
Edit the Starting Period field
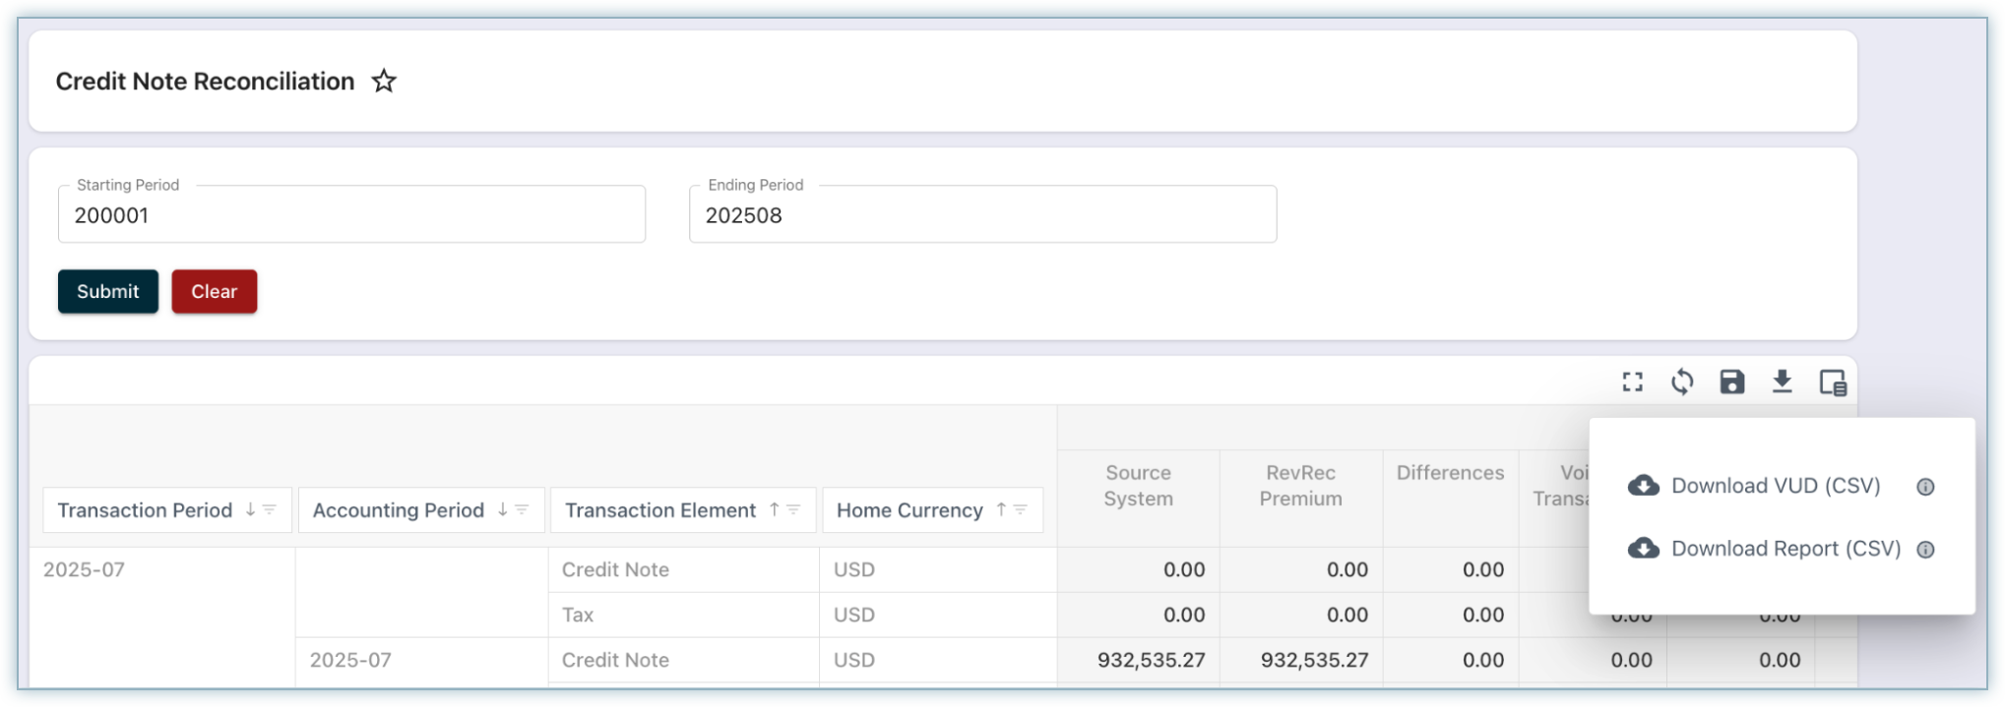click(351, 215)
